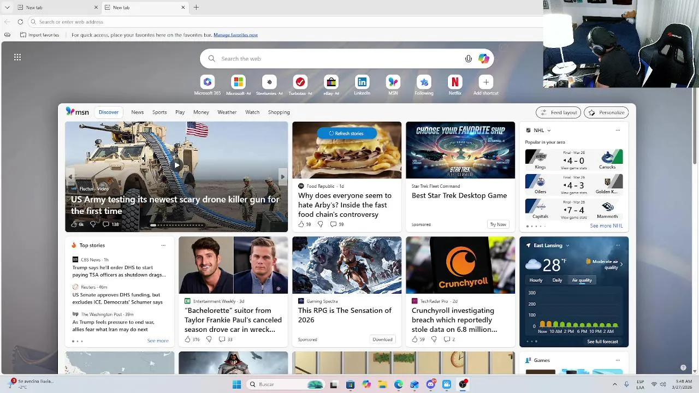699x393 pixels.
Task: Open the Turbotax shortcut tile
Action: click(x=300, y=82)
